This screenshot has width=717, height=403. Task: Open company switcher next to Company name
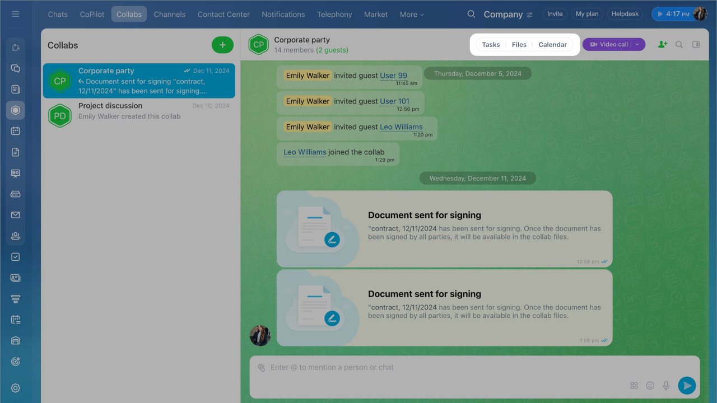pos(529,15)
